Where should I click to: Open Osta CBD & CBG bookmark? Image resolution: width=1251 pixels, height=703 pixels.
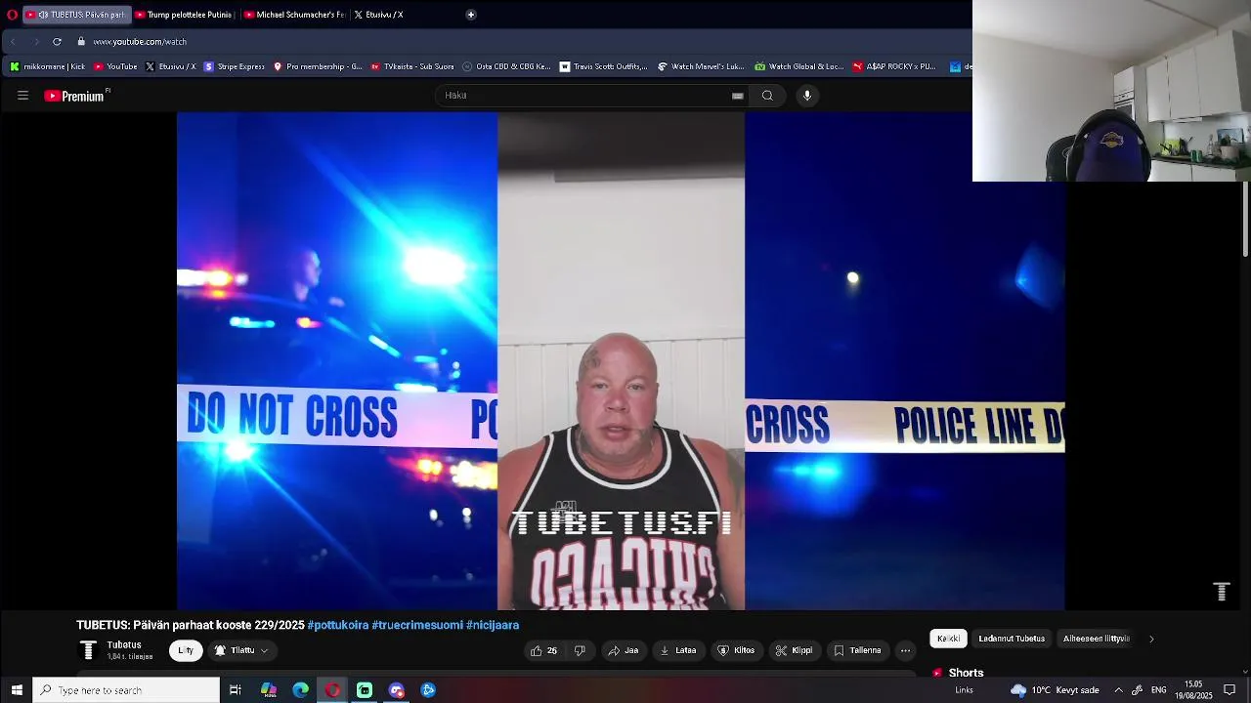click(x=507, y=66)
